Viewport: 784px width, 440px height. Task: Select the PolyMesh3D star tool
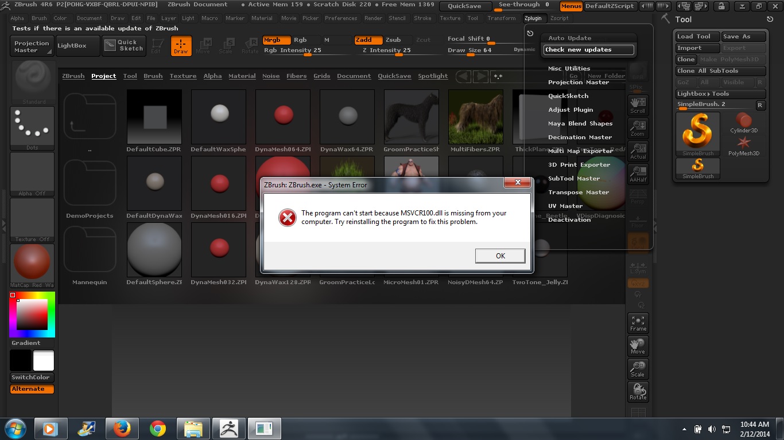coord(744,146)
